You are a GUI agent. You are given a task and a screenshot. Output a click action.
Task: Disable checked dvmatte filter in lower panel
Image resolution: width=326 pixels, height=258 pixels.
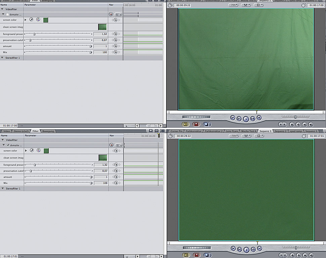click(8, 145)
